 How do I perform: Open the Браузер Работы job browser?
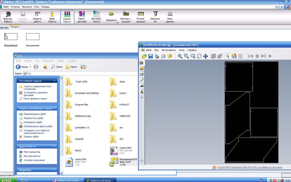click(8, 17)
